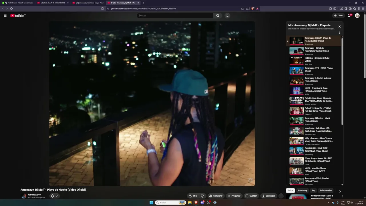The image size is (366, 206).
Task: Open subscription notification bell dropdown
Action: [x=54, y=196]
